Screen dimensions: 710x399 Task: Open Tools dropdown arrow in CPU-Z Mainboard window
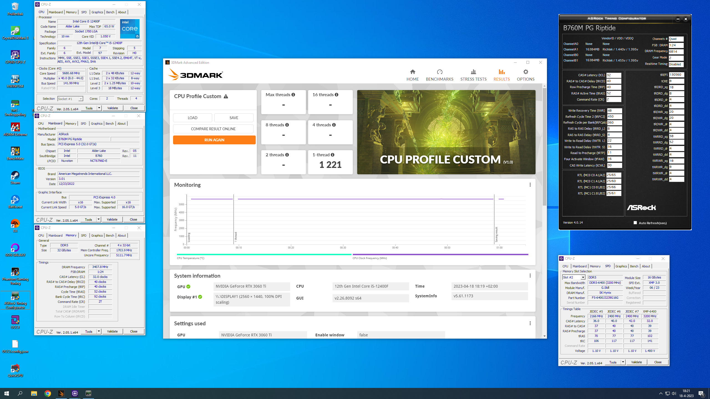coord(98,219)
